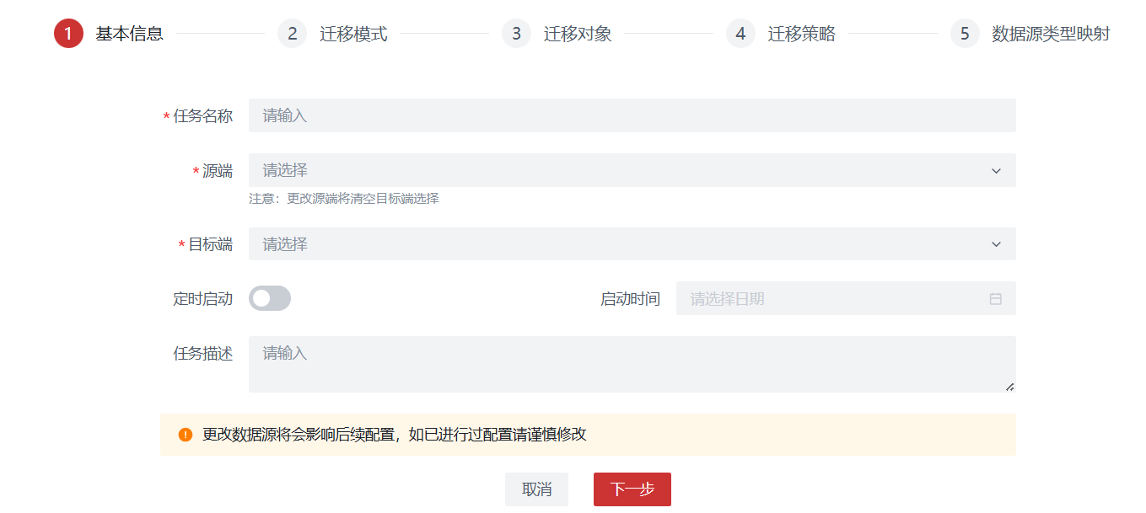Click the step 3 number circle

click(516, 34)
